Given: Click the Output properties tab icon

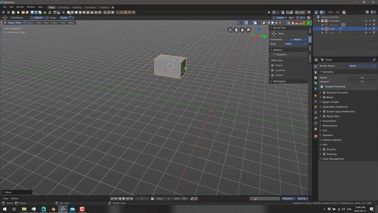Looking at the screenshot, I should point(315,72).
